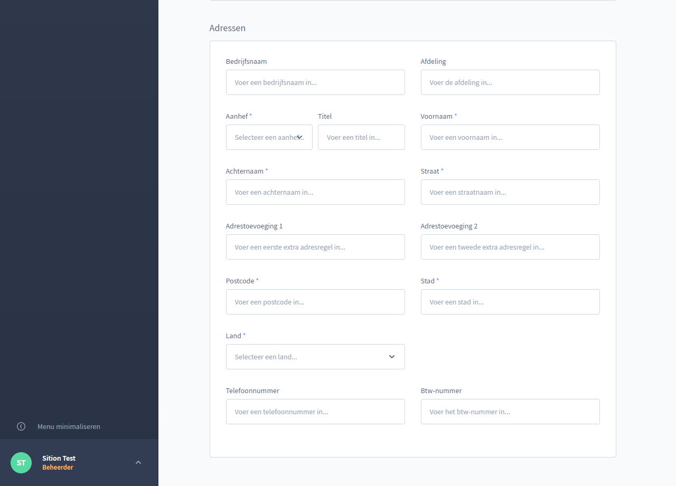Open the Land country selector
Viewport: 676px width, 486px height.
tap(315, 357)
